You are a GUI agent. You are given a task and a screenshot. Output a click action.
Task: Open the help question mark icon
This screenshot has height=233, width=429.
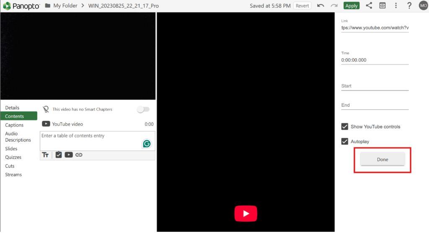409,5
